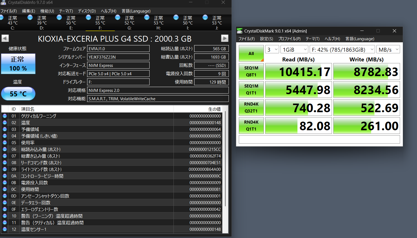Viewport: 417px width, 238px height.
Task: Select row 06 総読み込み量 (ホスト)
Action: (112, 149)
